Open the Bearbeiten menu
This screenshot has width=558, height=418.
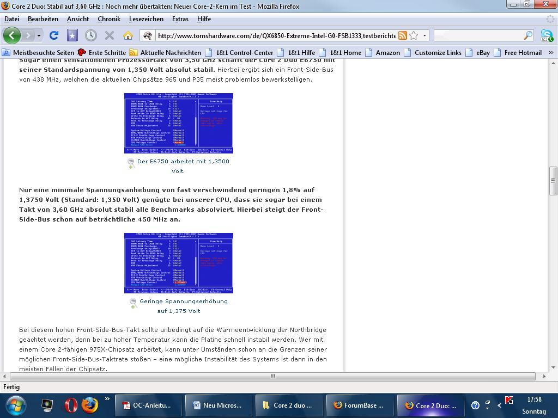tap(43, 19)
